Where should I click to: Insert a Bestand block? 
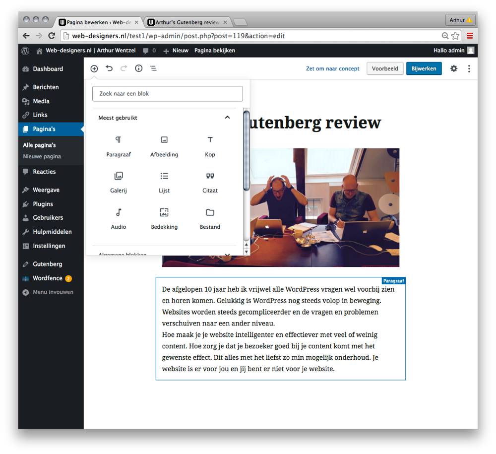click(x=210, y=219)
